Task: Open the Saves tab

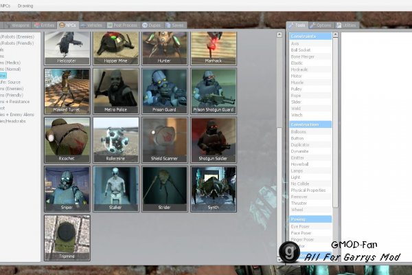Action: [x=174, y=25]
